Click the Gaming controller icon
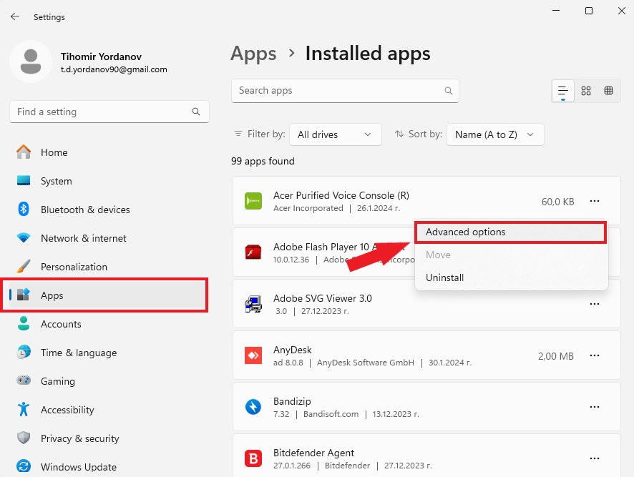 pos(24,380)
